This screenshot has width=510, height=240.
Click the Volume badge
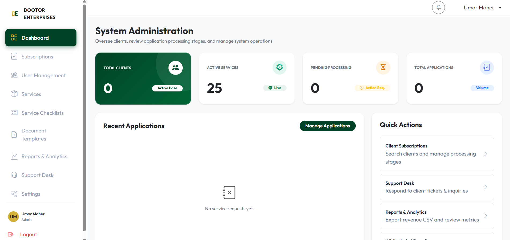coord(482,88)
